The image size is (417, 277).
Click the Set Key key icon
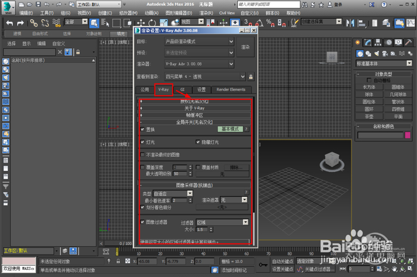click(263, 264)
